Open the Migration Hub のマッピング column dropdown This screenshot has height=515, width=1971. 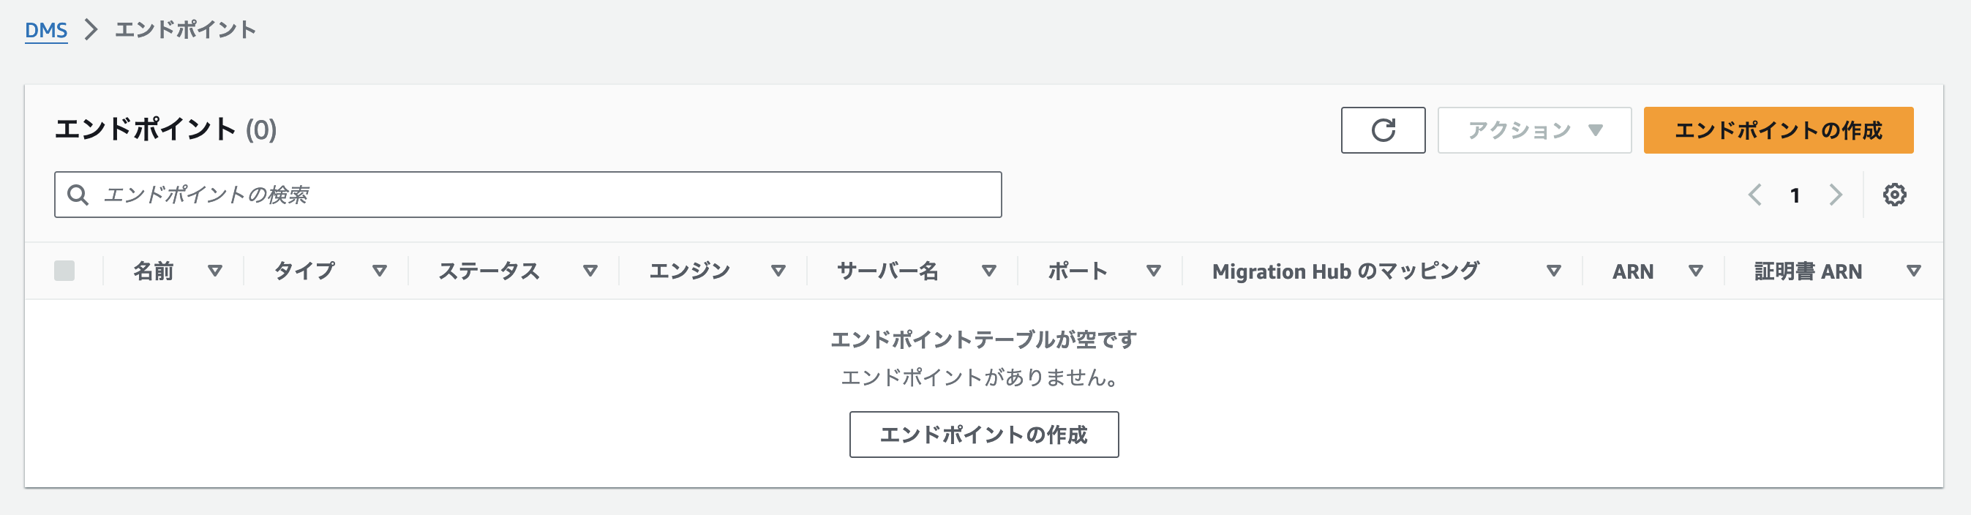tap(1555, 270)
